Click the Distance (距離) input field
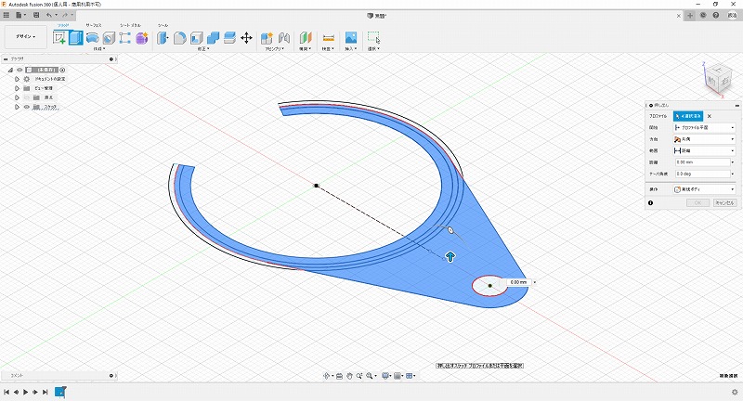 click(703, 162)
